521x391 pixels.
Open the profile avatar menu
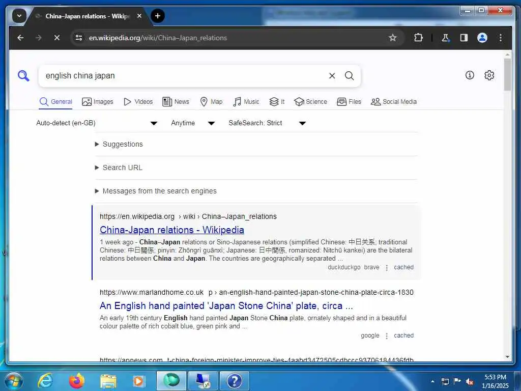coord(482,38)
